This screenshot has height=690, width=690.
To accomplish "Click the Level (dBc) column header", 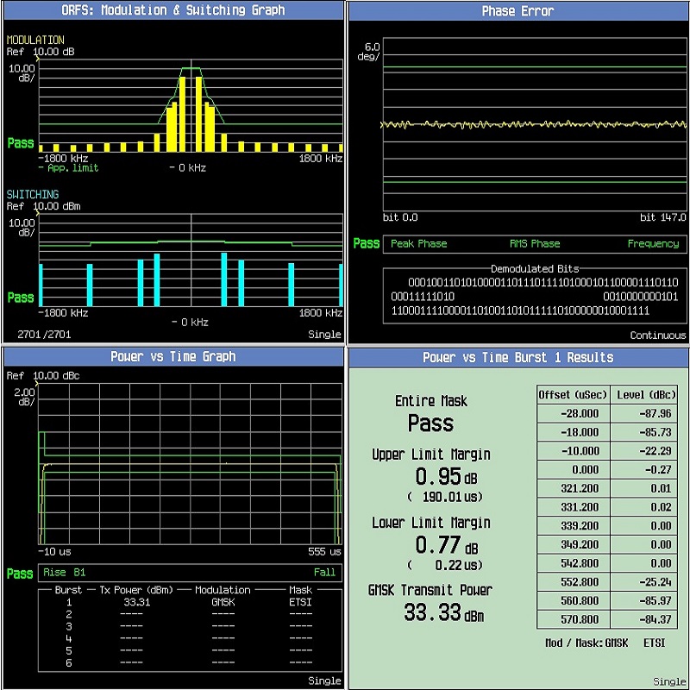I will pos(647,395).
